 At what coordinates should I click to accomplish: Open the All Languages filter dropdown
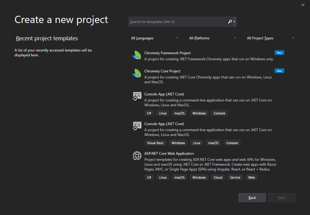[x=154, y=38]
